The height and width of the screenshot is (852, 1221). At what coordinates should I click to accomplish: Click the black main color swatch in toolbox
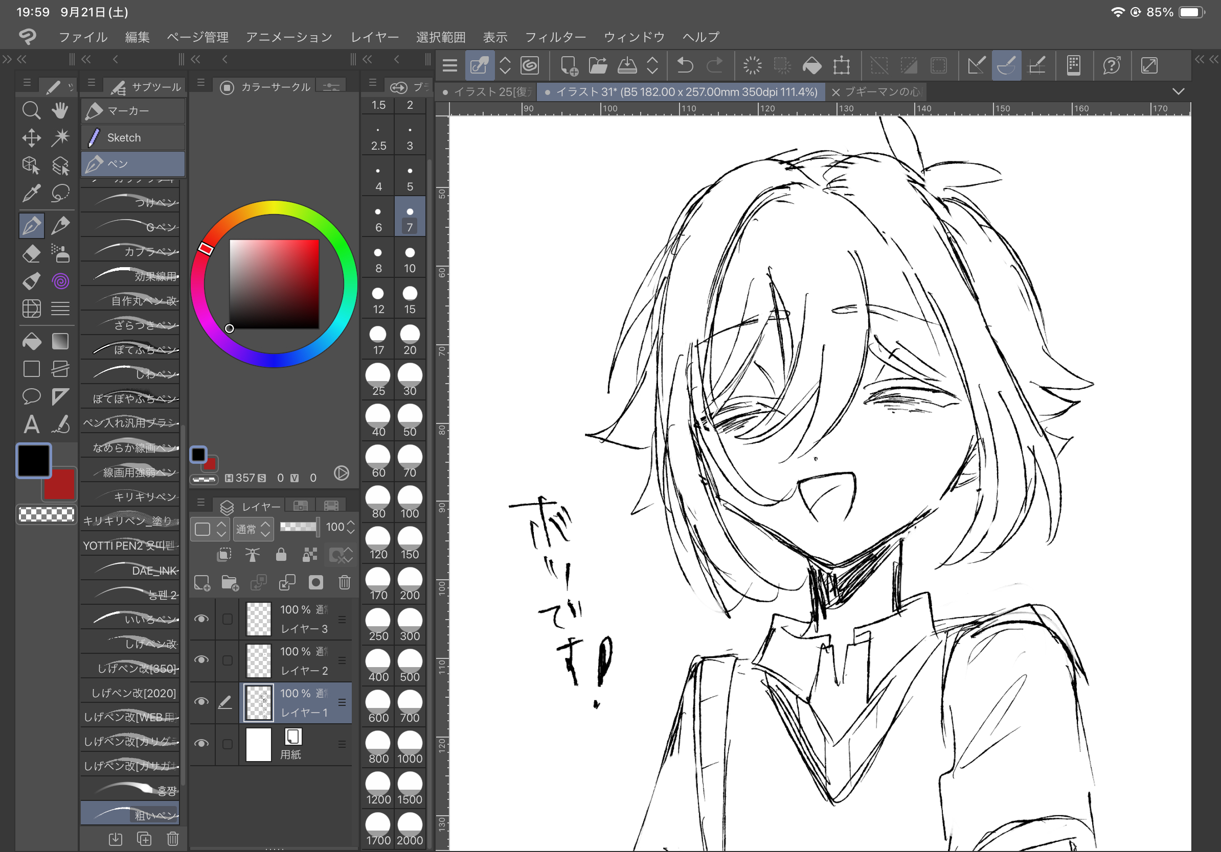tap(34, 460)
